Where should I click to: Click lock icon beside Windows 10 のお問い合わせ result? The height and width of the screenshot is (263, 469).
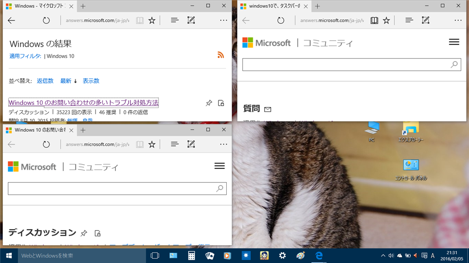click(x=221, y=103)
